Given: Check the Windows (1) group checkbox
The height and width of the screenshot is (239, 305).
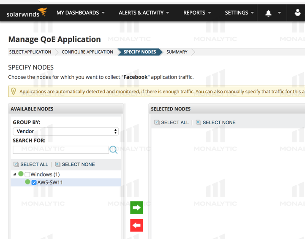Looking at the screenshot, I should [x=27, y=174].
